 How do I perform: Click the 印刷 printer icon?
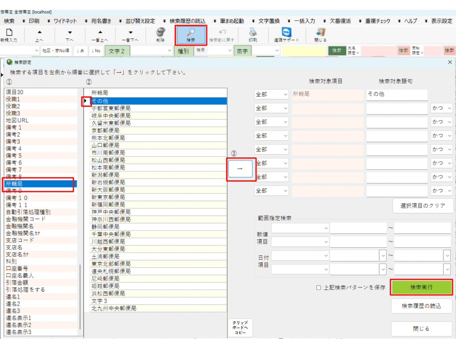(x=252, y=33)
